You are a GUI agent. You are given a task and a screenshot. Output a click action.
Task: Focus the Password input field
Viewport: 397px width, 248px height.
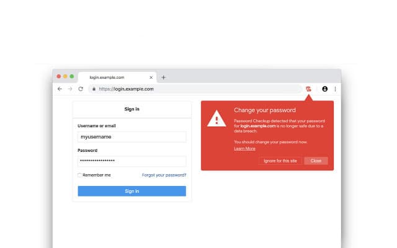pos(132,161)
